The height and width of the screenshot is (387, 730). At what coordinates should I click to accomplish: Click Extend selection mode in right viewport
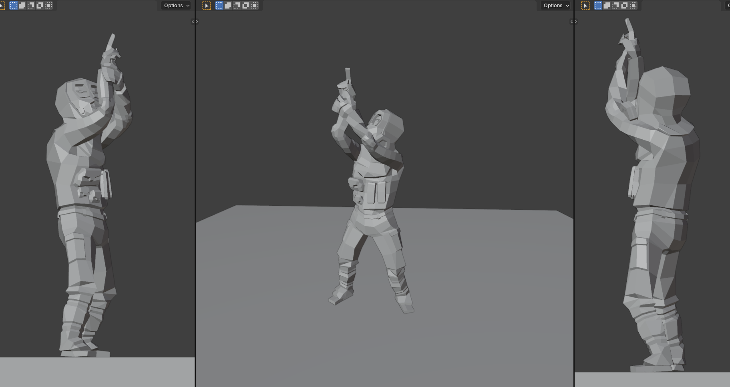pyautogui.click(x=607, y=6)
